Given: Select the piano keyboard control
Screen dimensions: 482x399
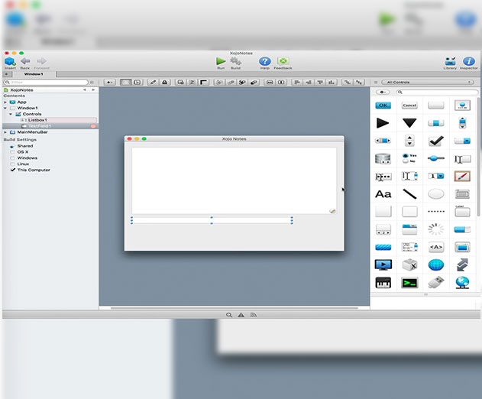Looking at the screenshot, I should coord(383,283).
